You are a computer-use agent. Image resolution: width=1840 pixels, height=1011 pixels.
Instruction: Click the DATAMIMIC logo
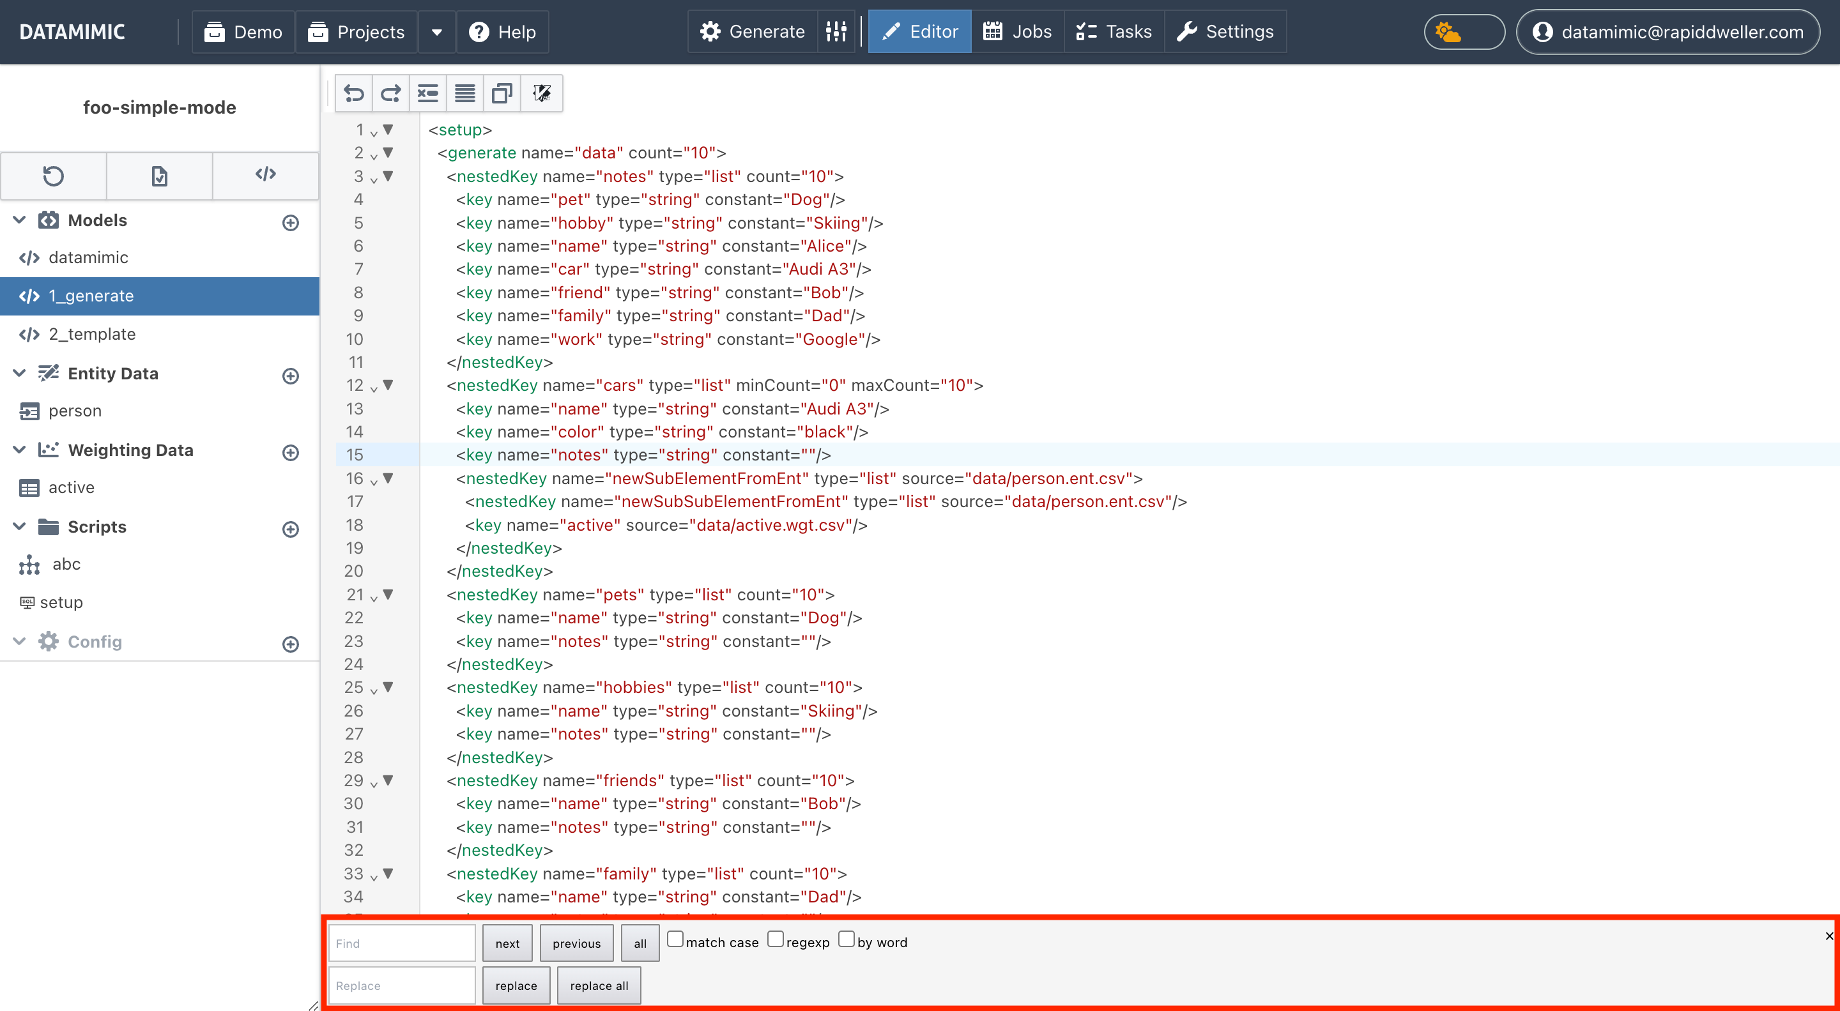[x=72, y=32]
